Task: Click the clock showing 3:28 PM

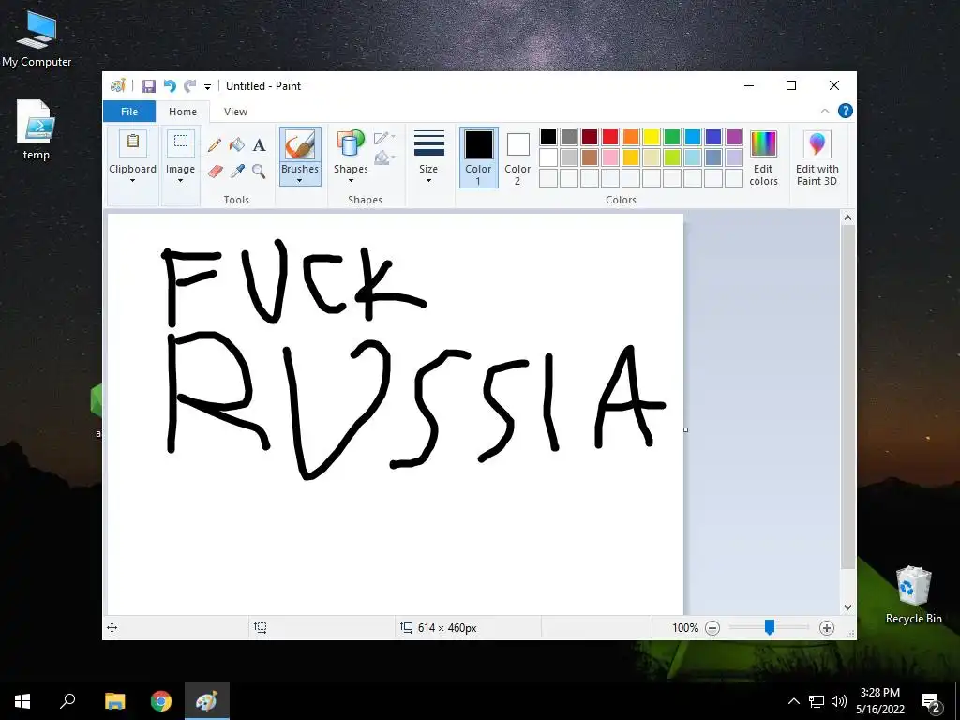Action: (879, 693)
